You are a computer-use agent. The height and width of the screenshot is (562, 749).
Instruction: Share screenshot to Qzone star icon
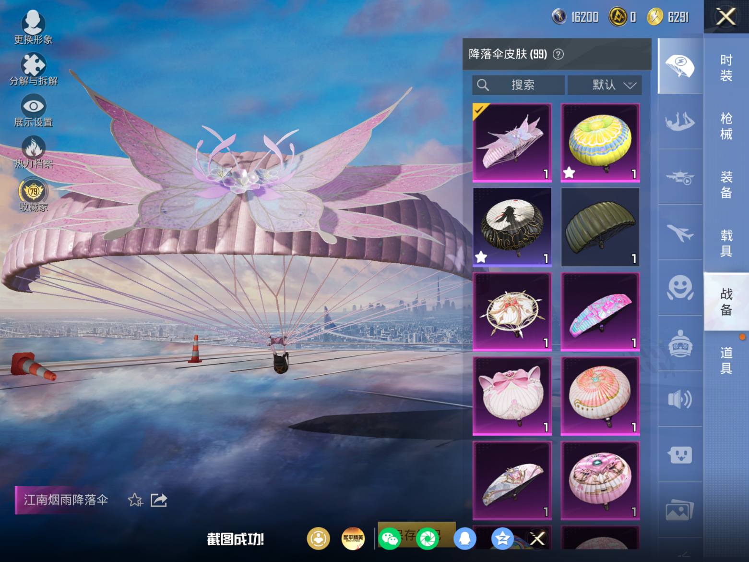[502, 538]
